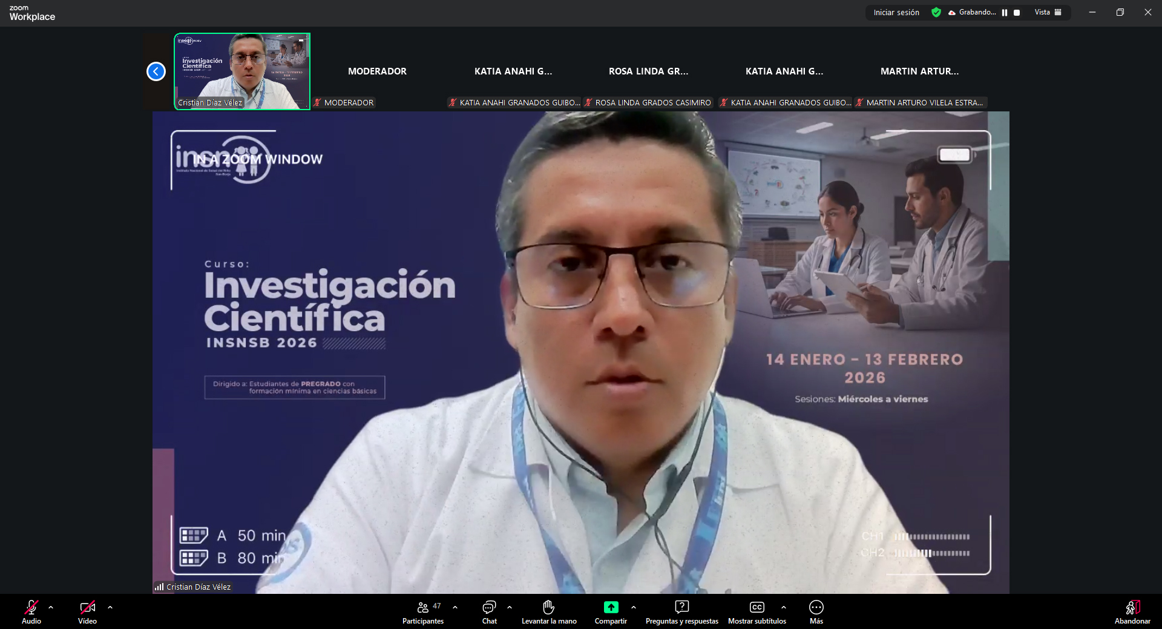Expand the Vídeo options chevron
The height and width of the screenshot is (629, 1162).
pos(110,608)
